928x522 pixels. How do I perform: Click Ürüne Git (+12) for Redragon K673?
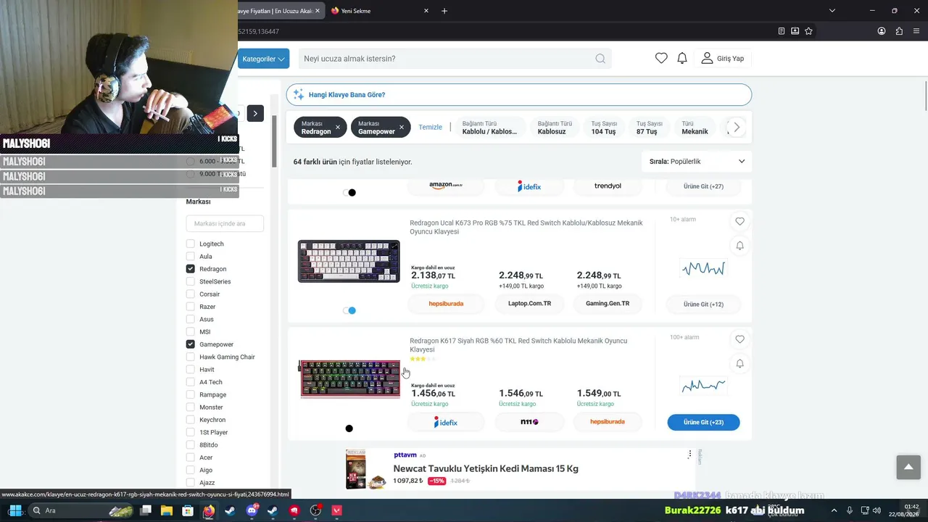(703, 304)
